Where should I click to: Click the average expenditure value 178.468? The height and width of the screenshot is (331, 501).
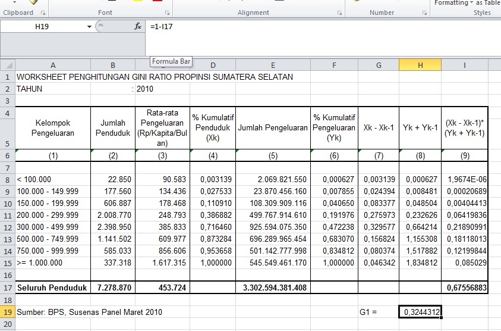(162, 203)
